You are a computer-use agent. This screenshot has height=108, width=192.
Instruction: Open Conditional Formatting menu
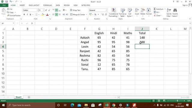114,13
